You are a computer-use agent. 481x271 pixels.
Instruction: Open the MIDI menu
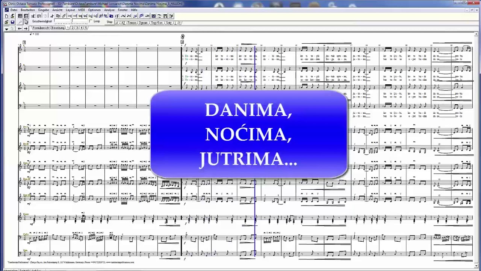tap(82, 10)
